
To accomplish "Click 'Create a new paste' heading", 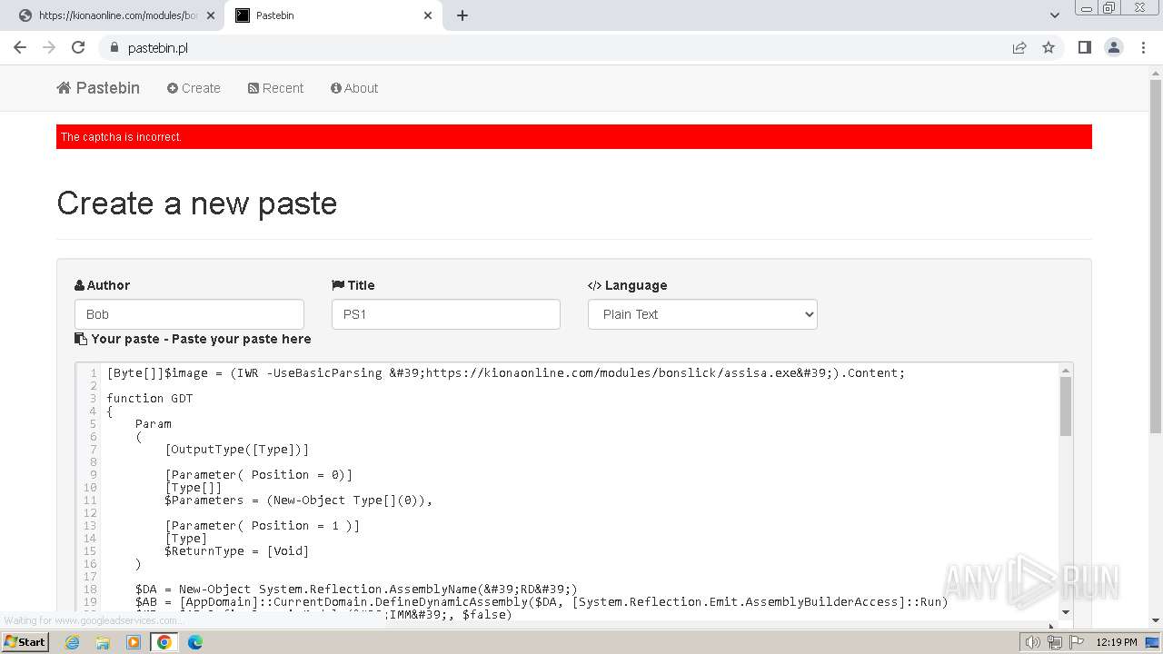I will pyautogui.click(x=197, y=203).
